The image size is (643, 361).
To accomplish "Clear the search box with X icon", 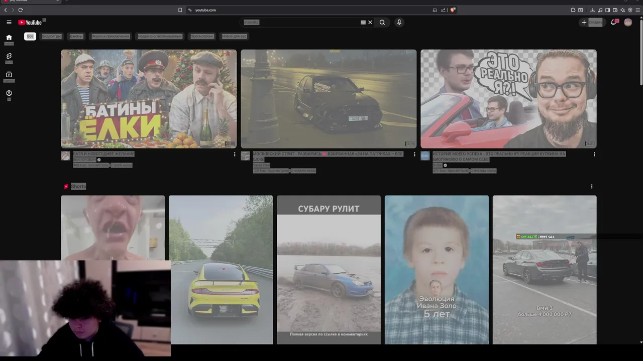I will (370, 22).
